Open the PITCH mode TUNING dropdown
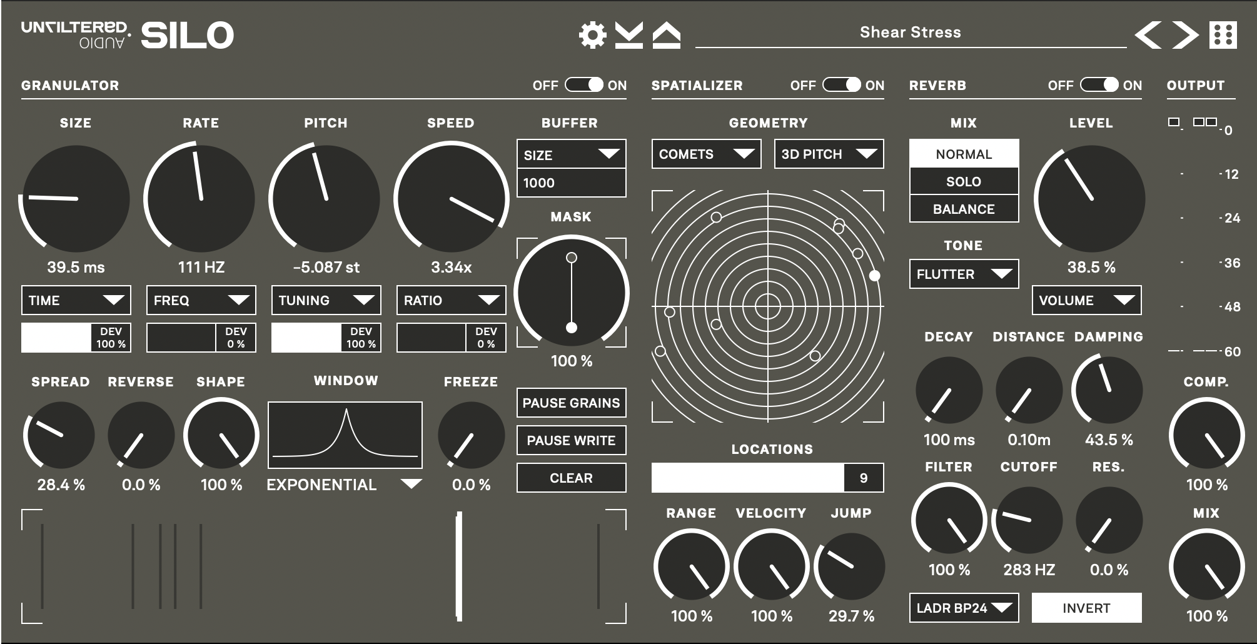 pyautogui.click(x=326, y=300)
